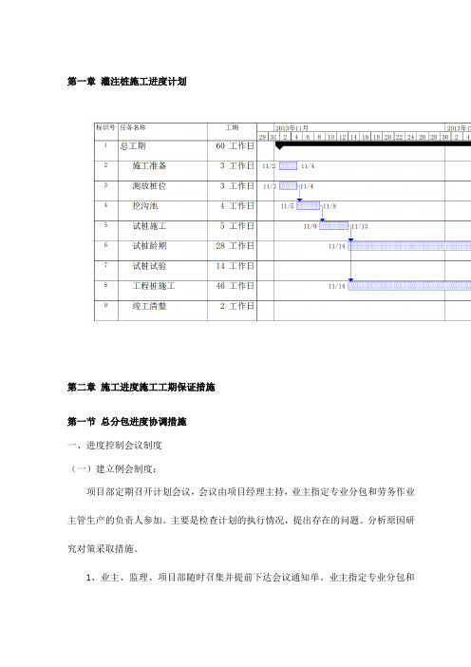Click heading 第一节 总分包进度协调措施
The image size is (471, 667).
tap(126, 422)
